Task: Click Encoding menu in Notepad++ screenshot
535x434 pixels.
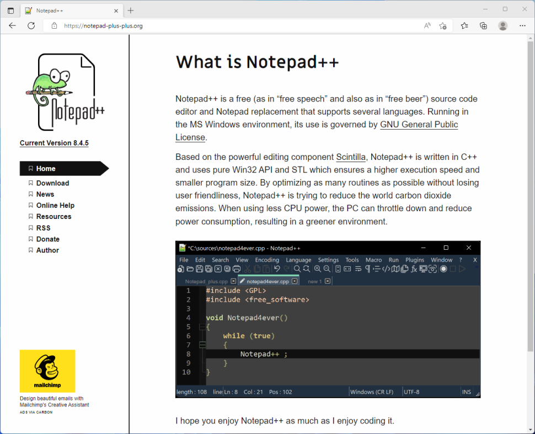Action: 267,260
